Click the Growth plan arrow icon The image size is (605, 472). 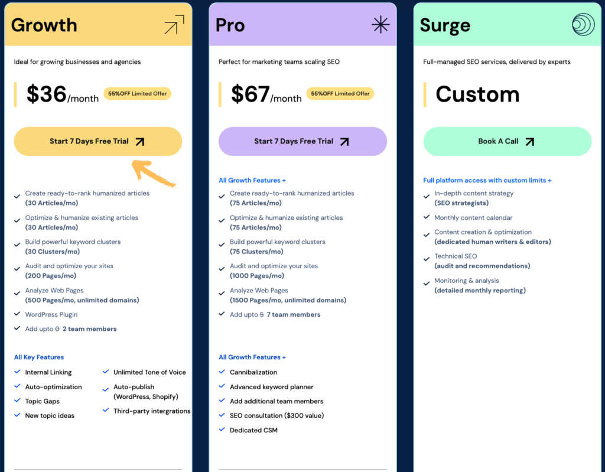click(x=174, y=25)
